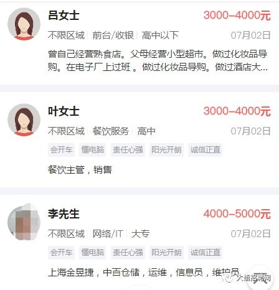Viewport: 279px width, 290px height.
Task: Open 叶女士's resume by name
Action: [64, 111]
